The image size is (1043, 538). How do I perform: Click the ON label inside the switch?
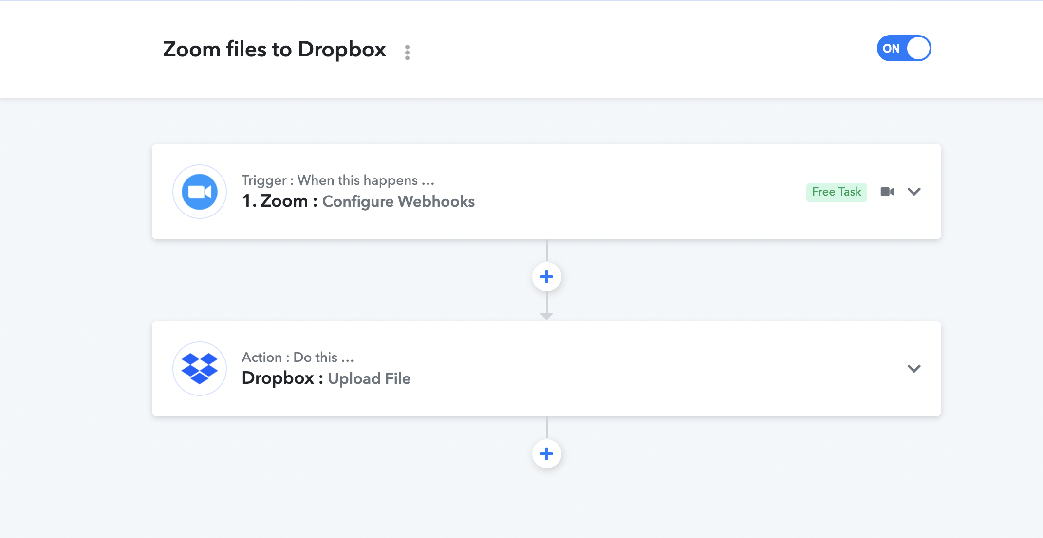tap(891, 49)
